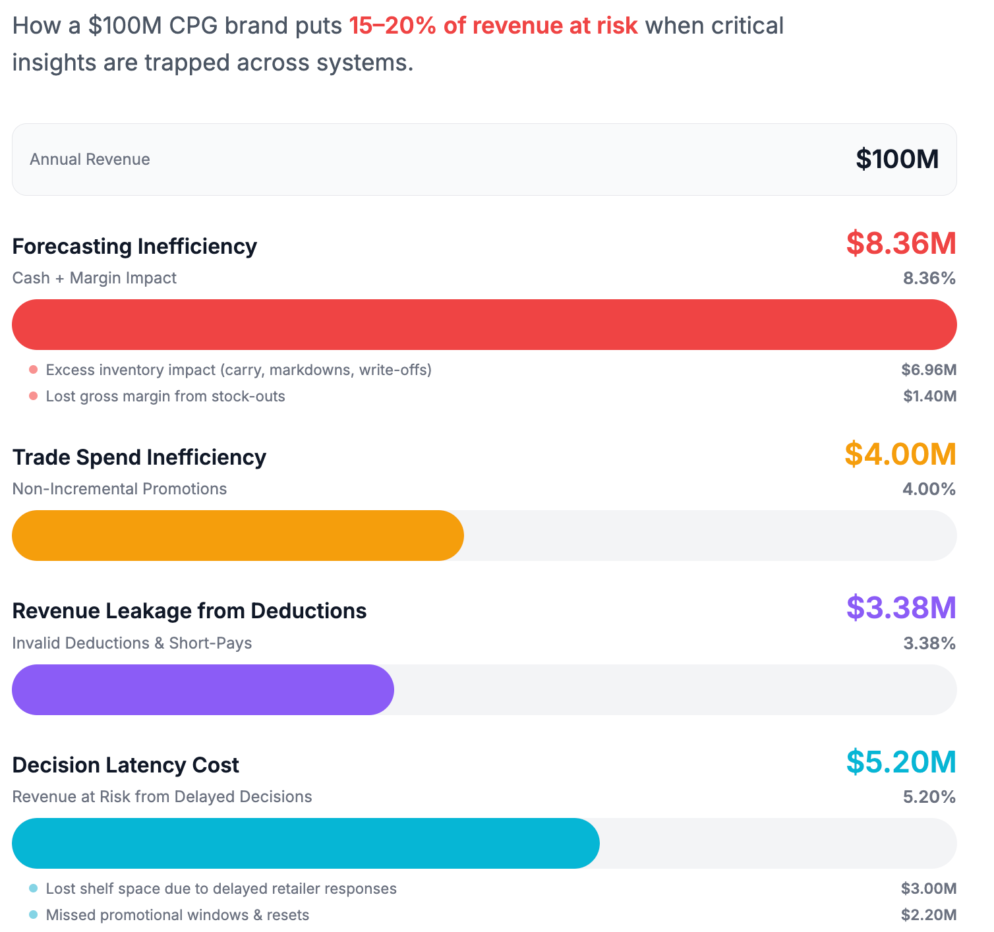
Task: Click the teal bullet beside Lost shelf space
Action: tap(33, 888)
